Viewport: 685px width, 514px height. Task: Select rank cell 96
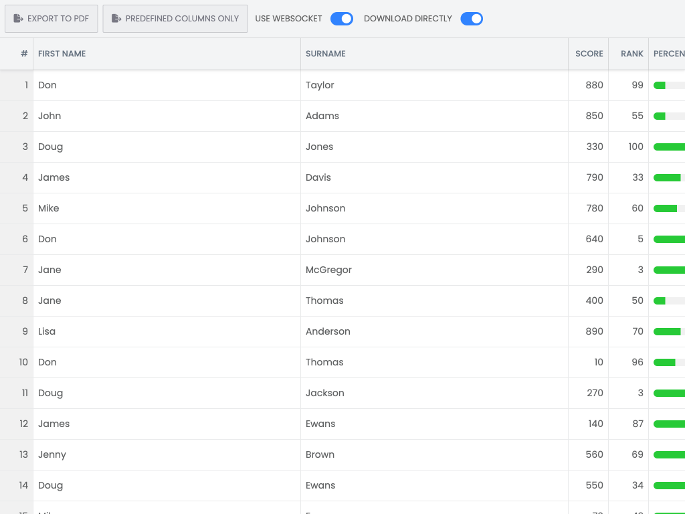click(x=628, y=362)
